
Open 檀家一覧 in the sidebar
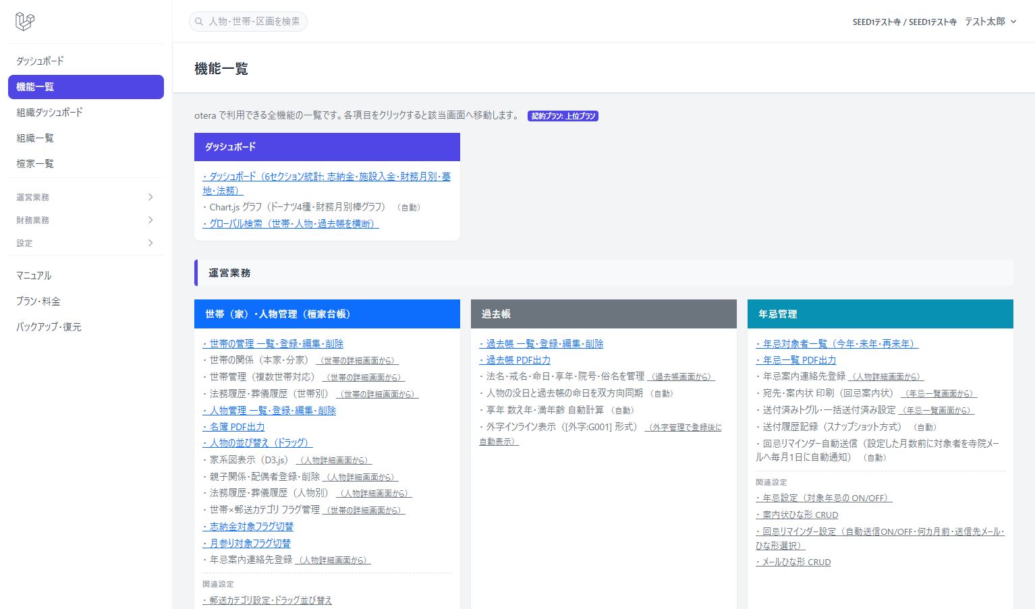pyautogui.click(x=86, y=164)
